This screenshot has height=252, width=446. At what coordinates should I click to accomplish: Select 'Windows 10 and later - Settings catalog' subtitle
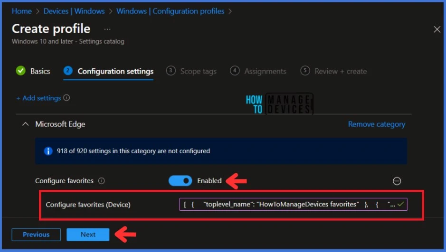(68, 41)
